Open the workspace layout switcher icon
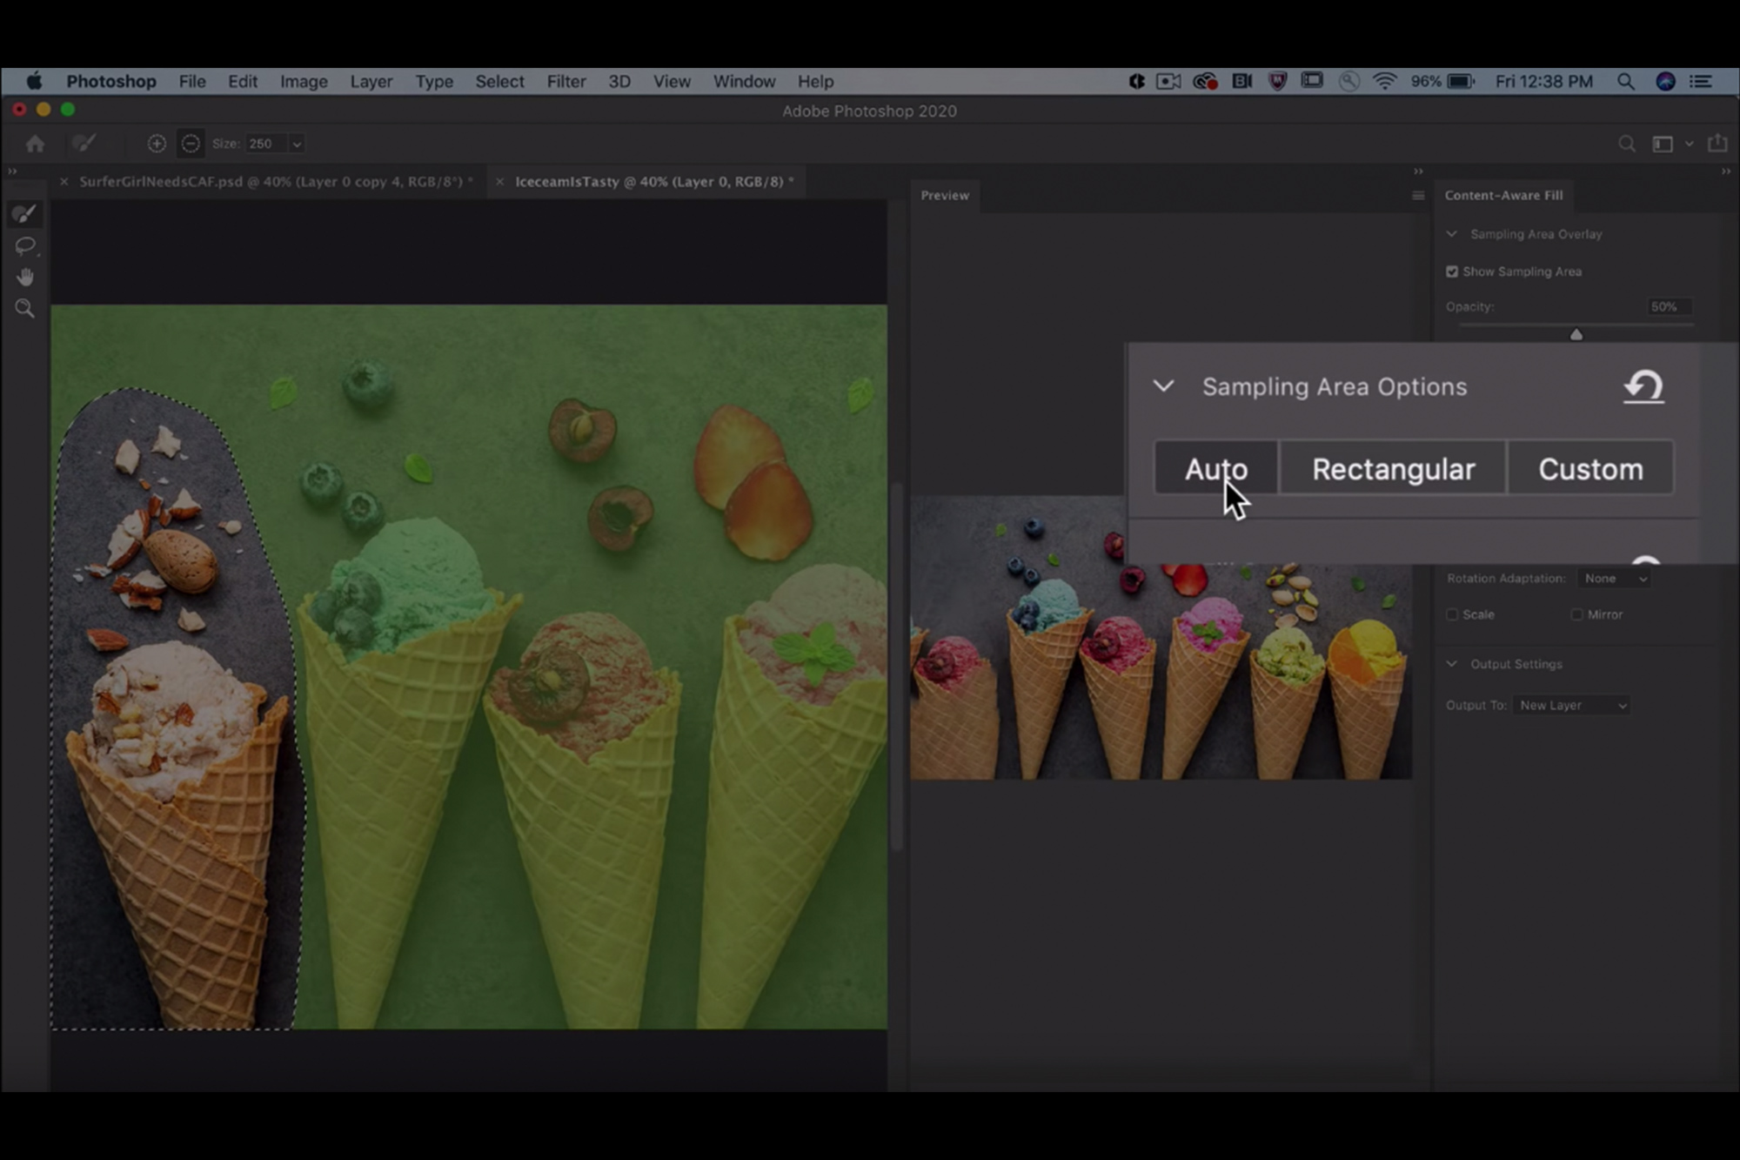Screen dimensions: 1740x1160 [1663, 144]
